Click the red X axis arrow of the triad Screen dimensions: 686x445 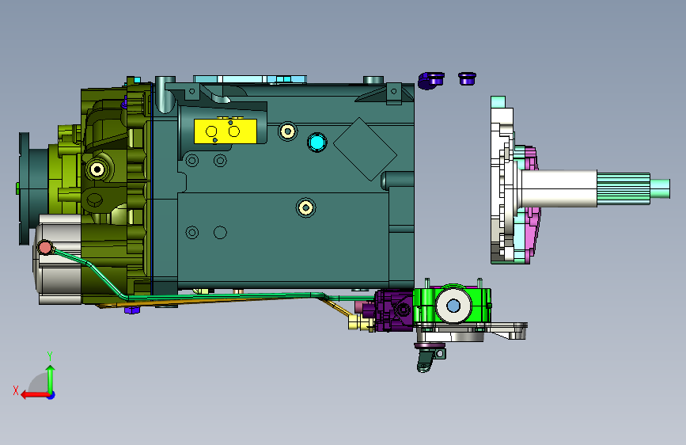pos(35,395)
